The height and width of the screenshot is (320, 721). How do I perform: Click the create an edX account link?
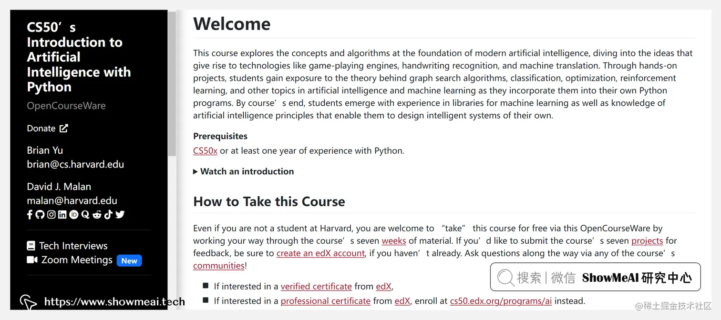(x=320, y=253)
